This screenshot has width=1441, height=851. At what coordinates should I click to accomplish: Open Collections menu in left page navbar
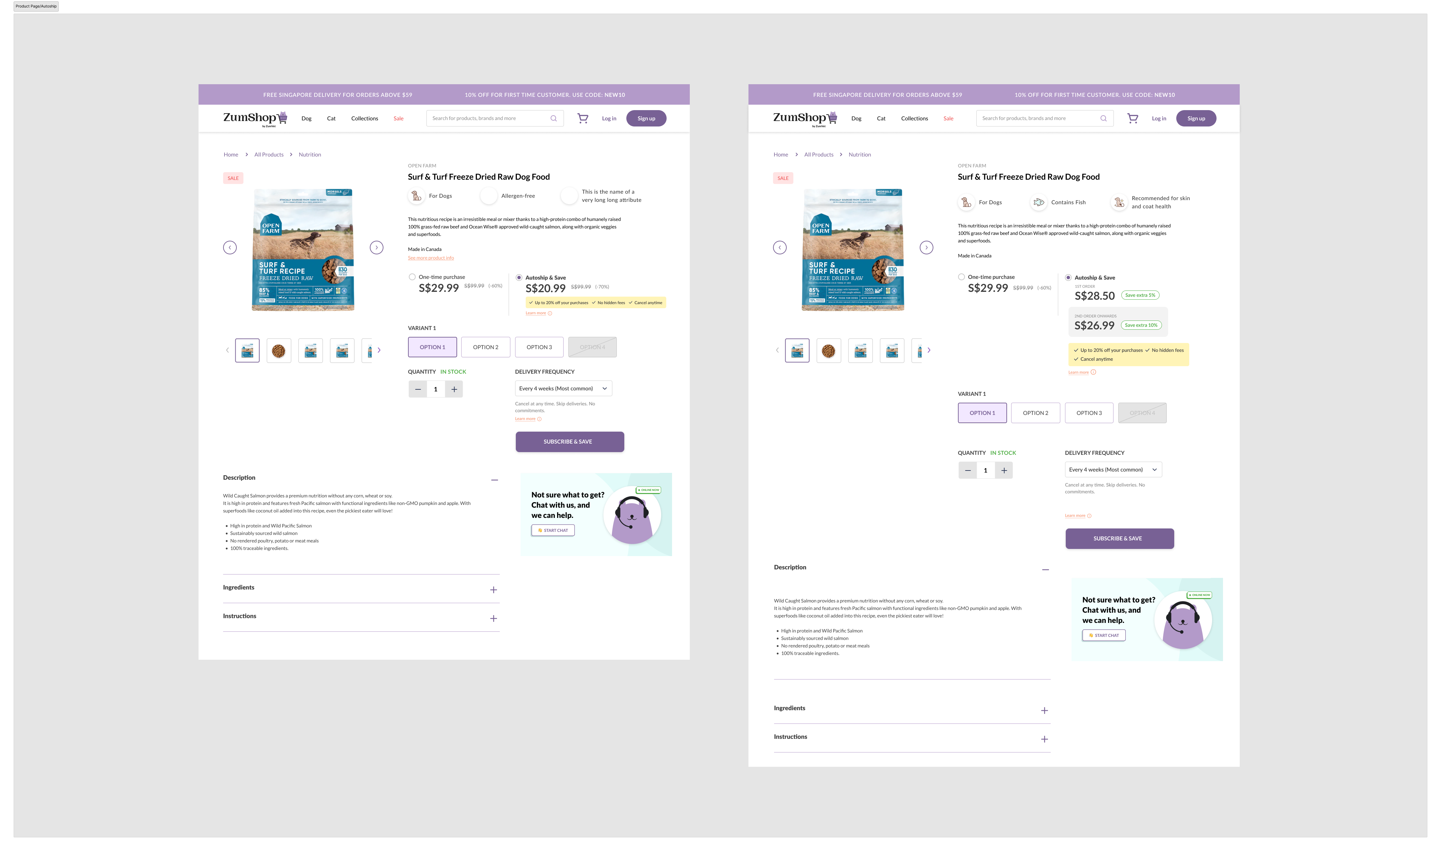pos(364,119)
